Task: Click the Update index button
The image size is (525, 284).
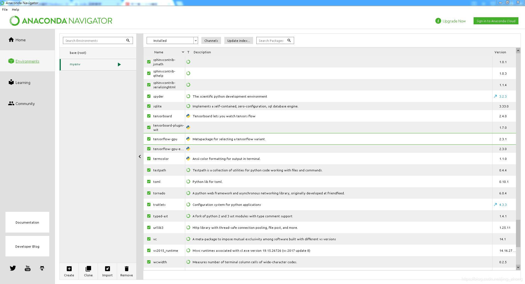Action: [x=239, y=40]
